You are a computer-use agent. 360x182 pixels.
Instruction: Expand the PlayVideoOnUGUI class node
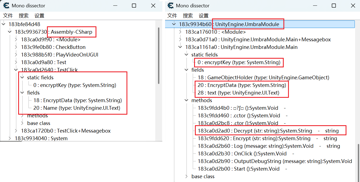coord(17,55)
